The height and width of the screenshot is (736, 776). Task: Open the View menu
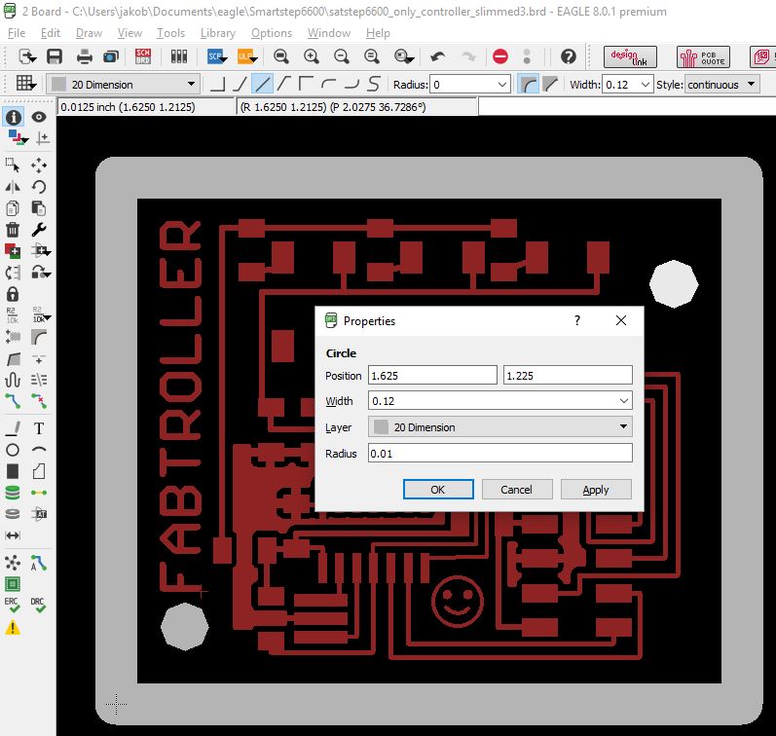[129, 33]
